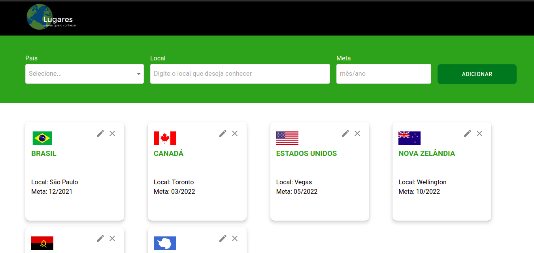The width and height of the screenshot is (534, 253).
Task: Click the Brazil flag image
Action: tap(42, 138)
